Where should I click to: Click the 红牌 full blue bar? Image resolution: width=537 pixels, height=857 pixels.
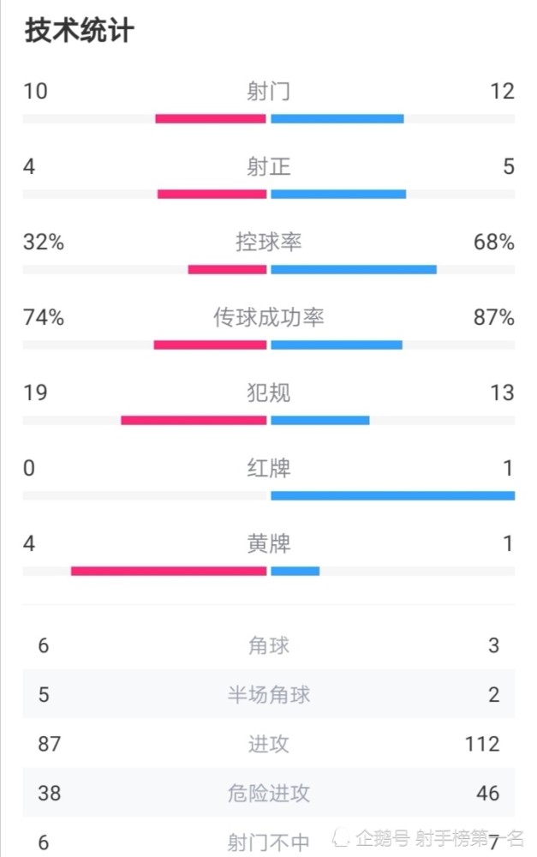(393, 495)
